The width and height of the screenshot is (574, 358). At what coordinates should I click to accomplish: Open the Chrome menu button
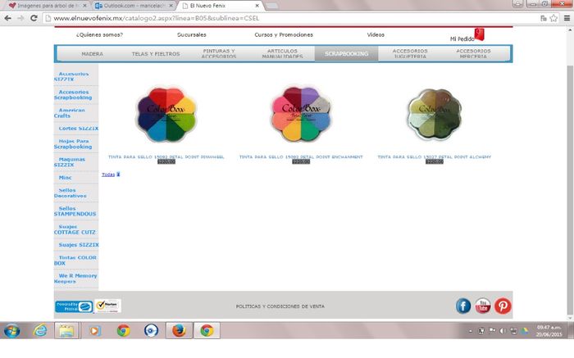click(565, 17)
